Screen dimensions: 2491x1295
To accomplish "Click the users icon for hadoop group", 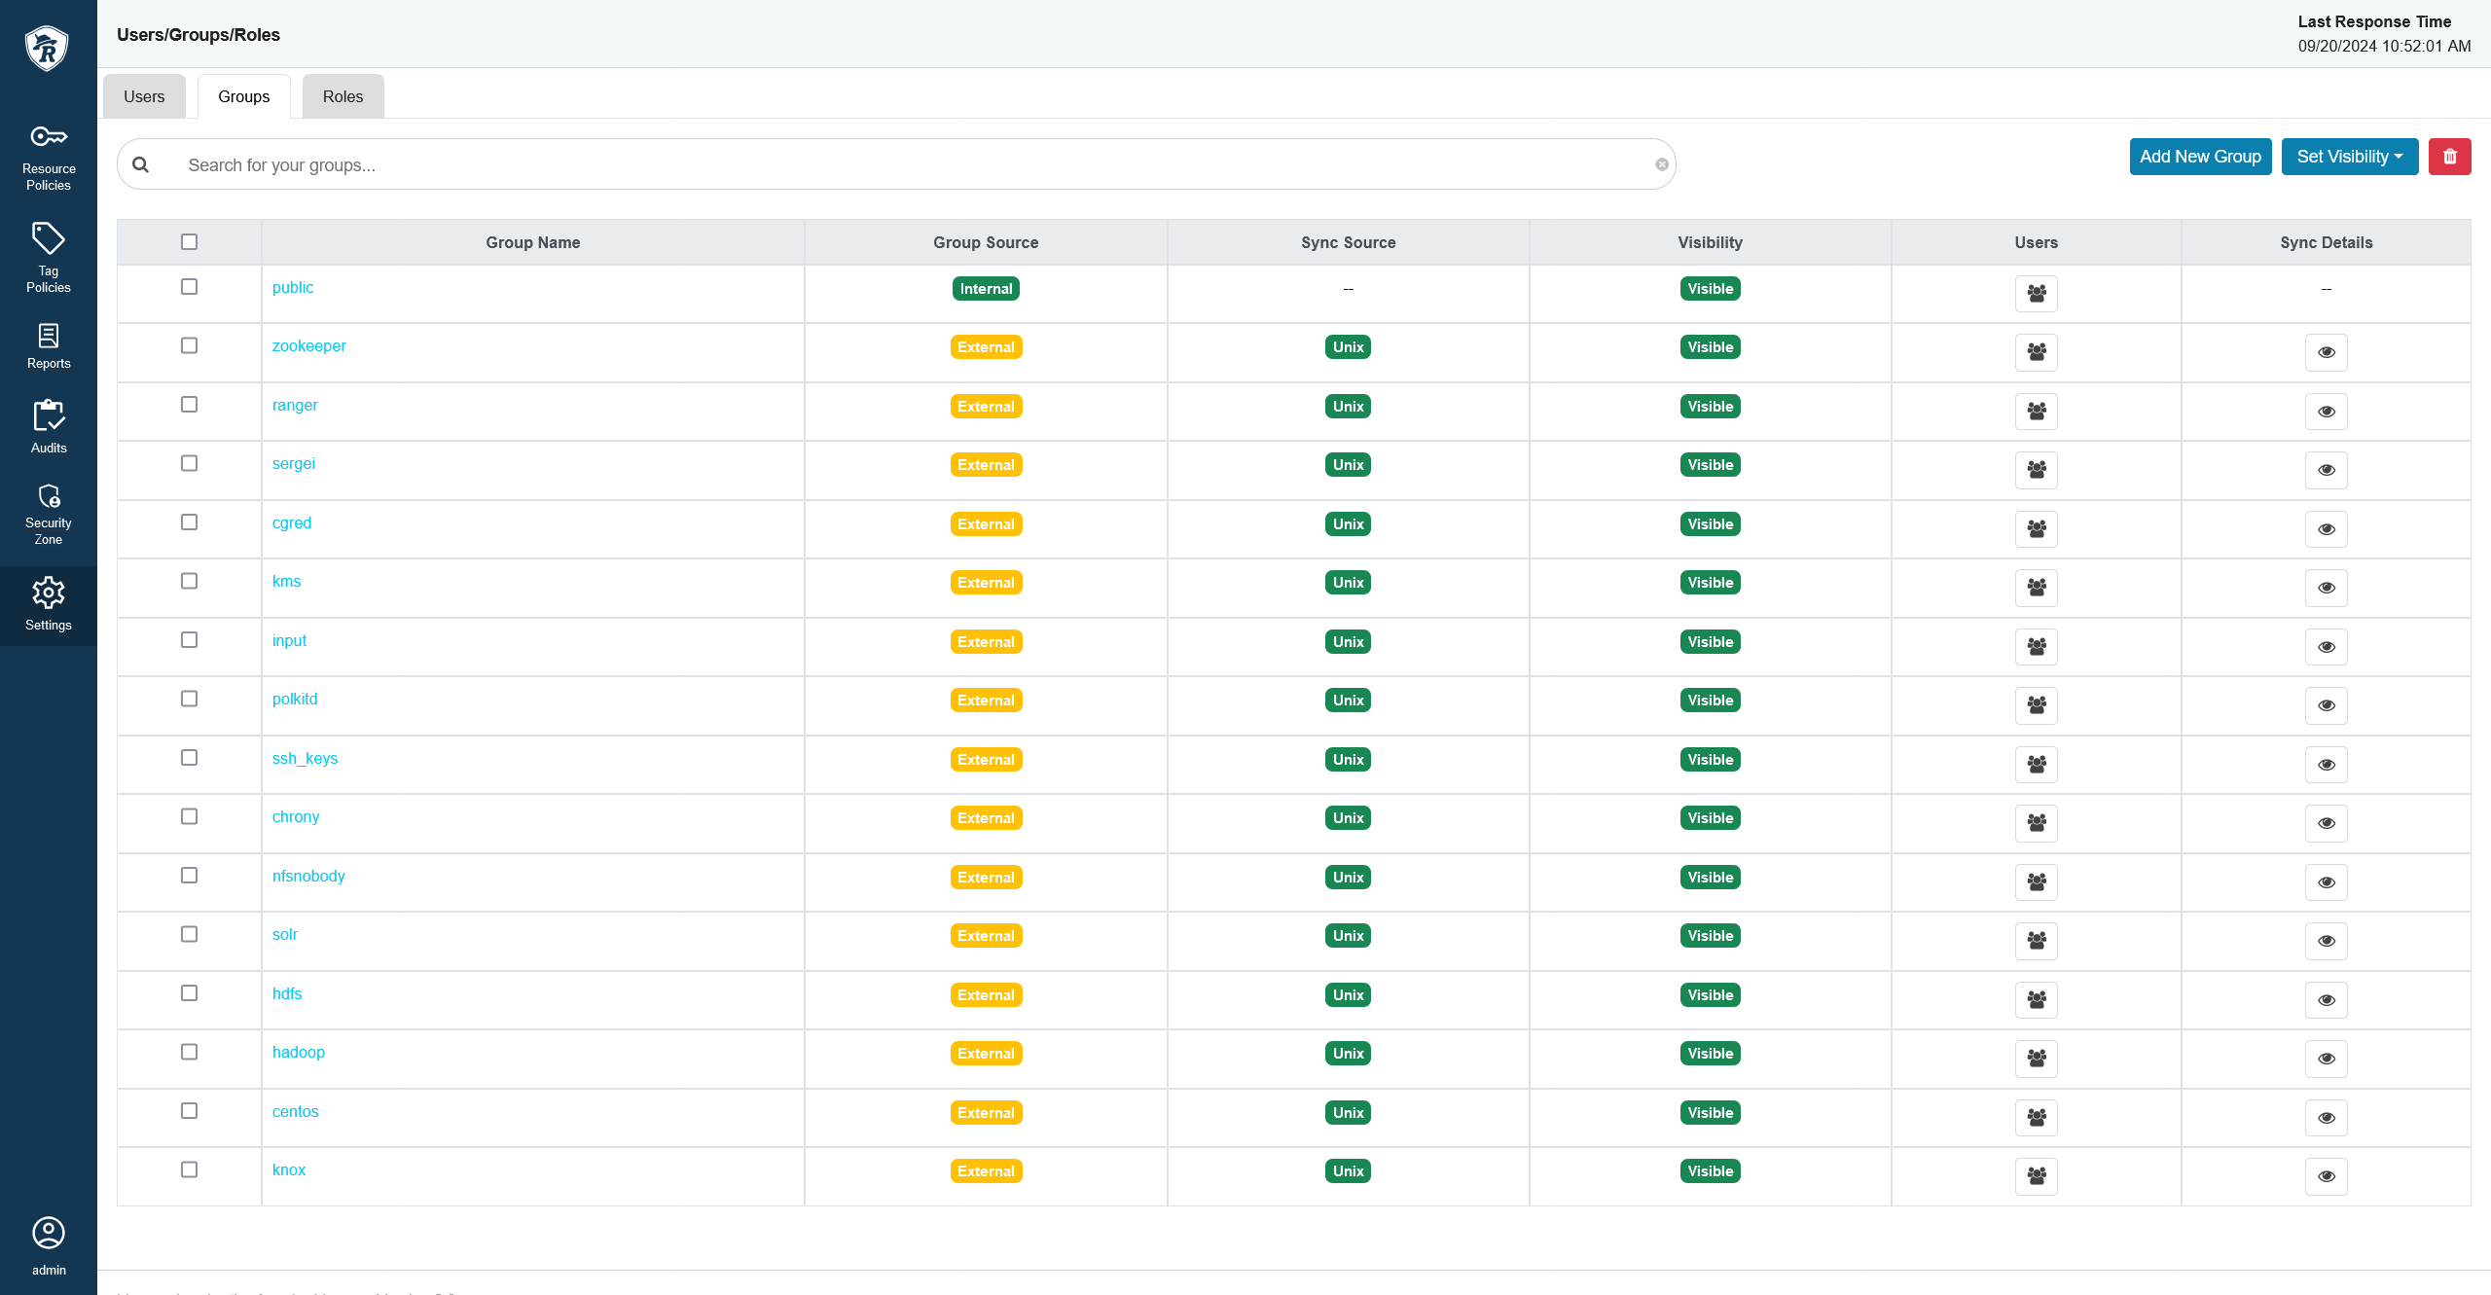I will pos(2037,1058).
